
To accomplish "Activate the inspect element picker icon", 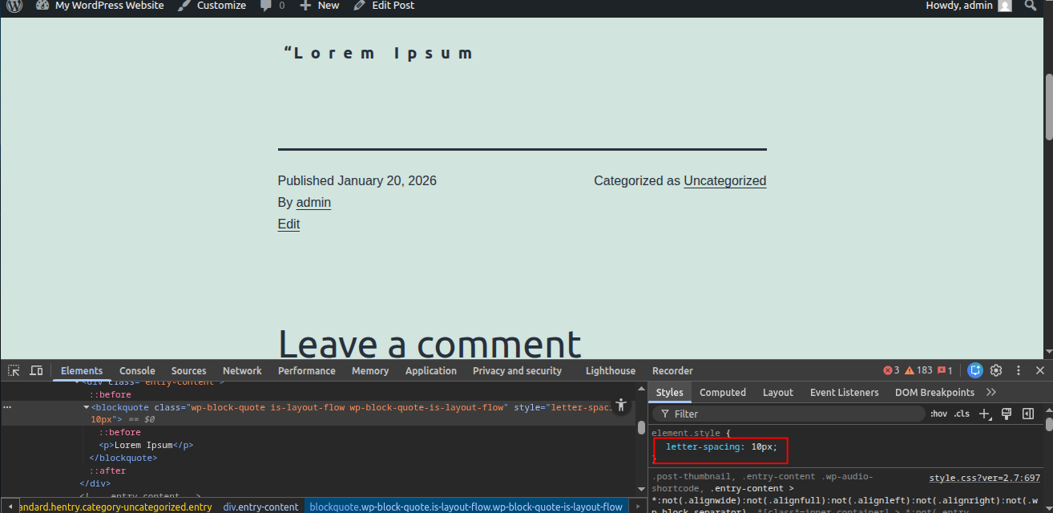I will (14, 370).
